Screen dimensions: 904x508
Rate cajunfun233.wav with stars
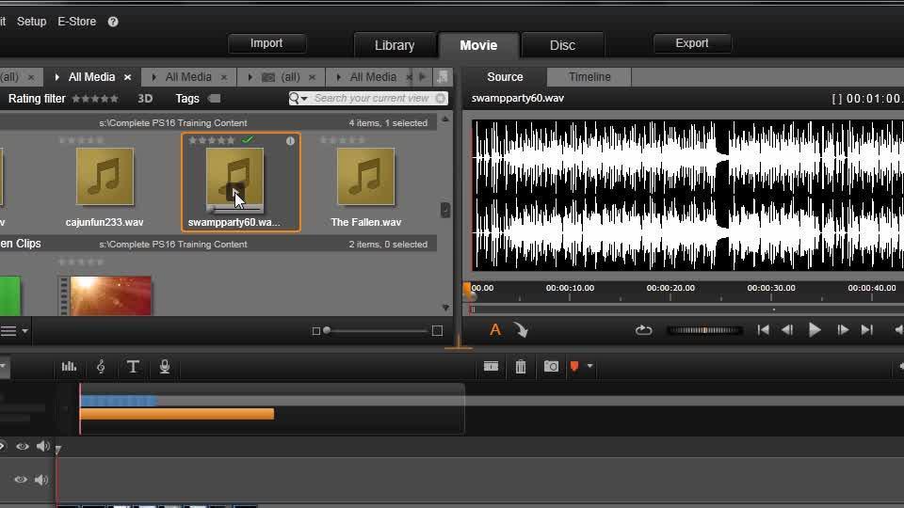81,140
